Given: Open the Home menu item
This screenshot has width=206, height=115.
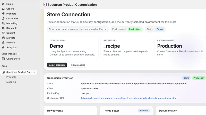Looking at the screenshot, I should coord(10,4).
